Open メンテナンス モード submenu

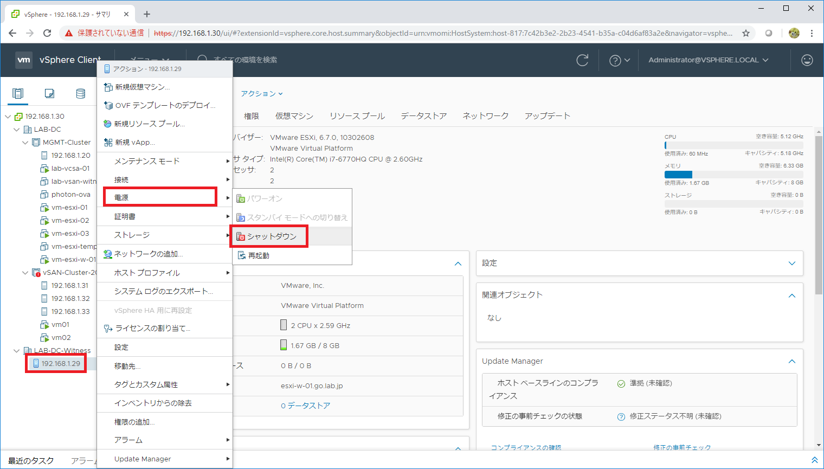[x=165, y=161]
